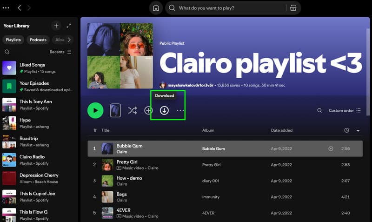Viewport: 372px width, 222px height.
Task: Open the Recents sort dropdown
Action: tap(60, 52)
